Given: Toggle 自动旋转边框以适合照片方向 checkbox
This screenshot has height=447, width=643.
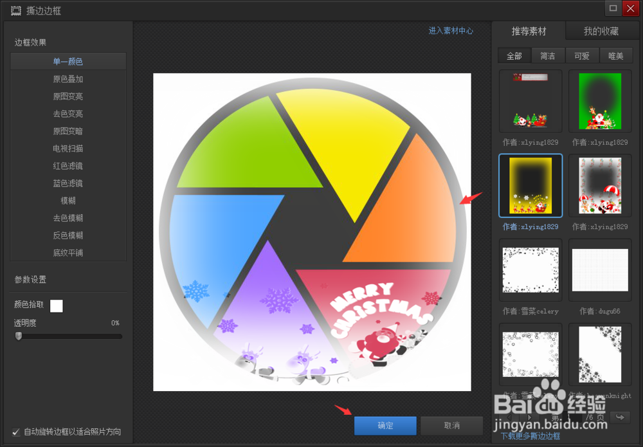Looking at the screenshot, I should pos(16,432).
